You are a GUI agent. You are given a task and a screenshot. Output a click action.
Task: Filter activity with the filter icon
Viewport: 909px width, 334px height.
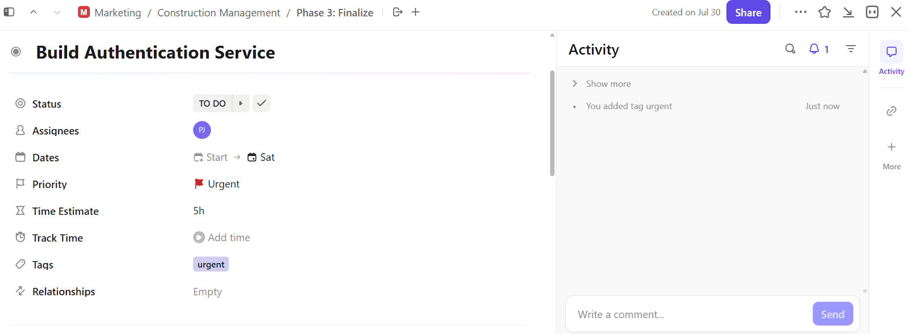850,49
